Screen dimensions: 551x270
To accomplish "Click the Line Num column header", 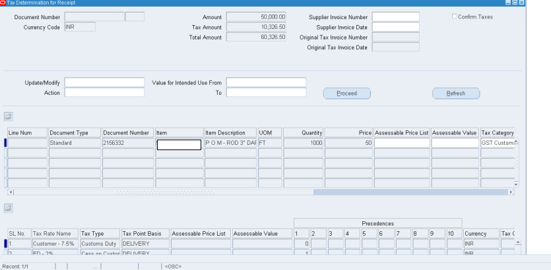I will pos(28,132).
